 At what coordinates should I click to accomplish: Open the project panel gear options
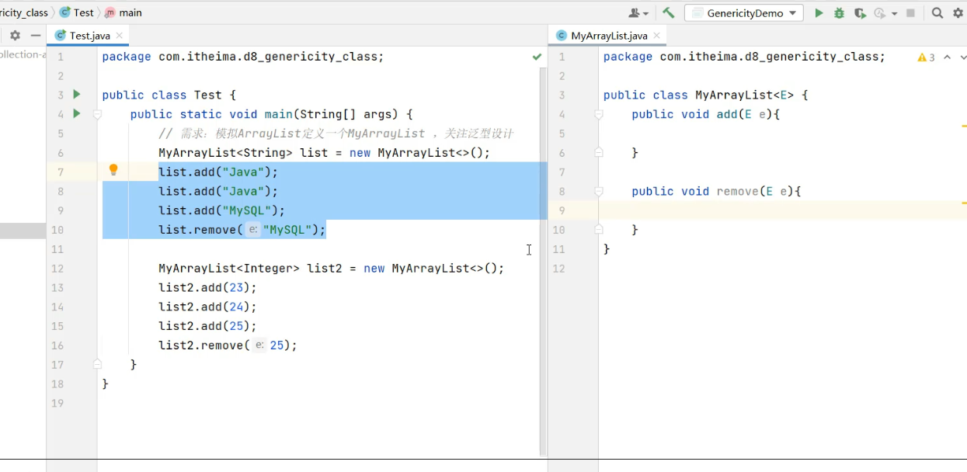(x=15, y=36)
